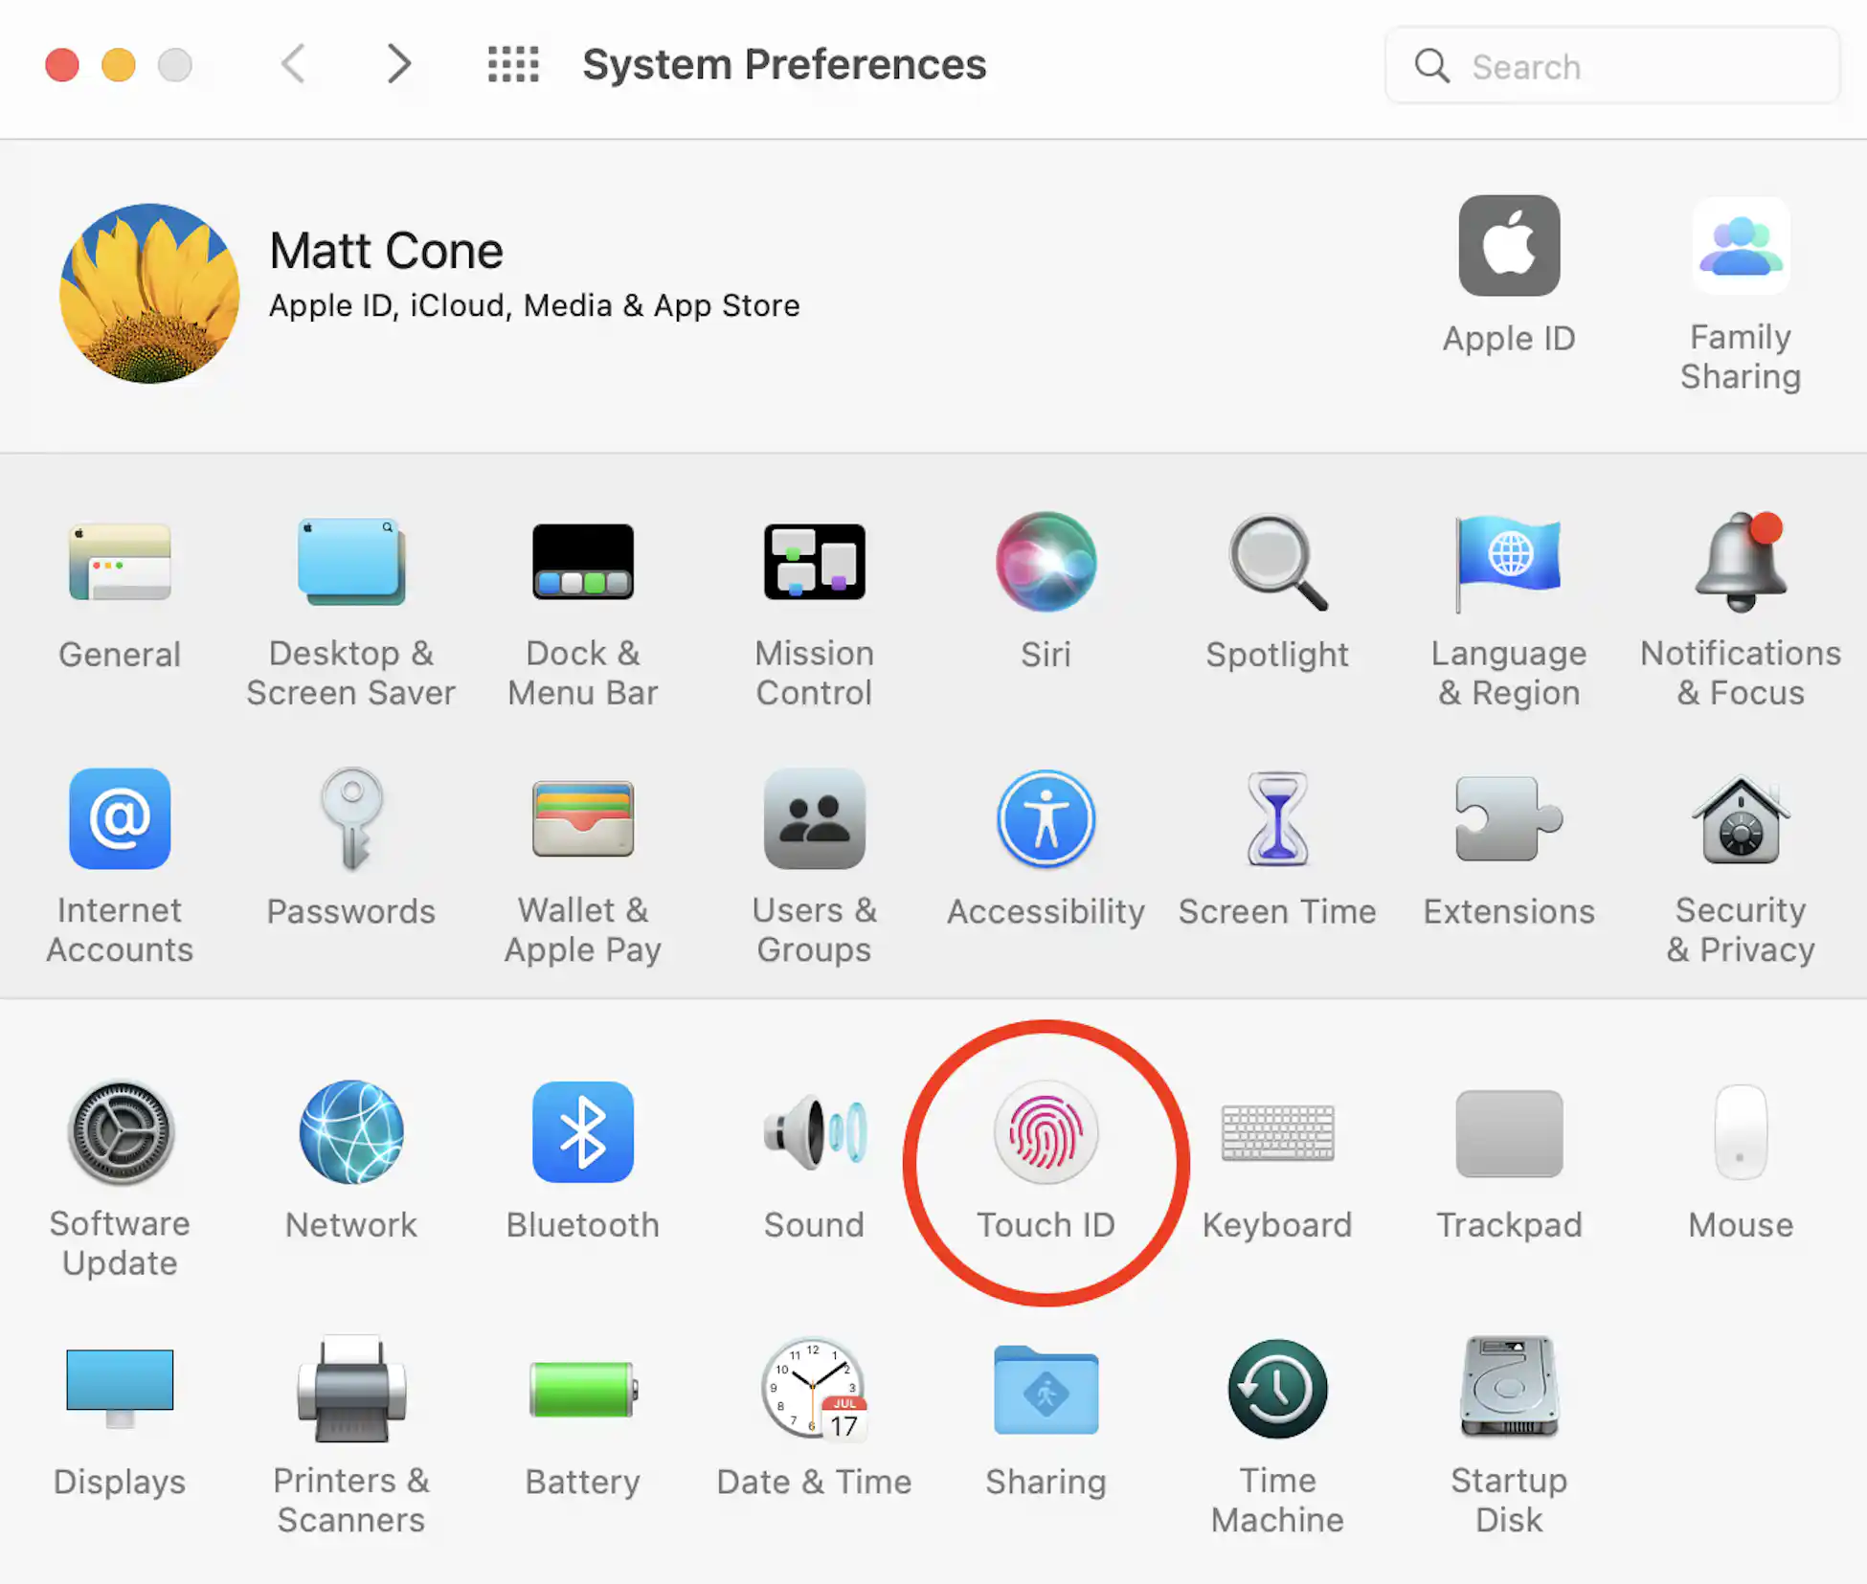
Task: Go back using the back arrow
Action: [295, 65]
